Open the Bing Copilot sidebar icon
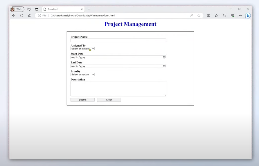Viewport: 259px width, 166px height. tap(248, 16)
